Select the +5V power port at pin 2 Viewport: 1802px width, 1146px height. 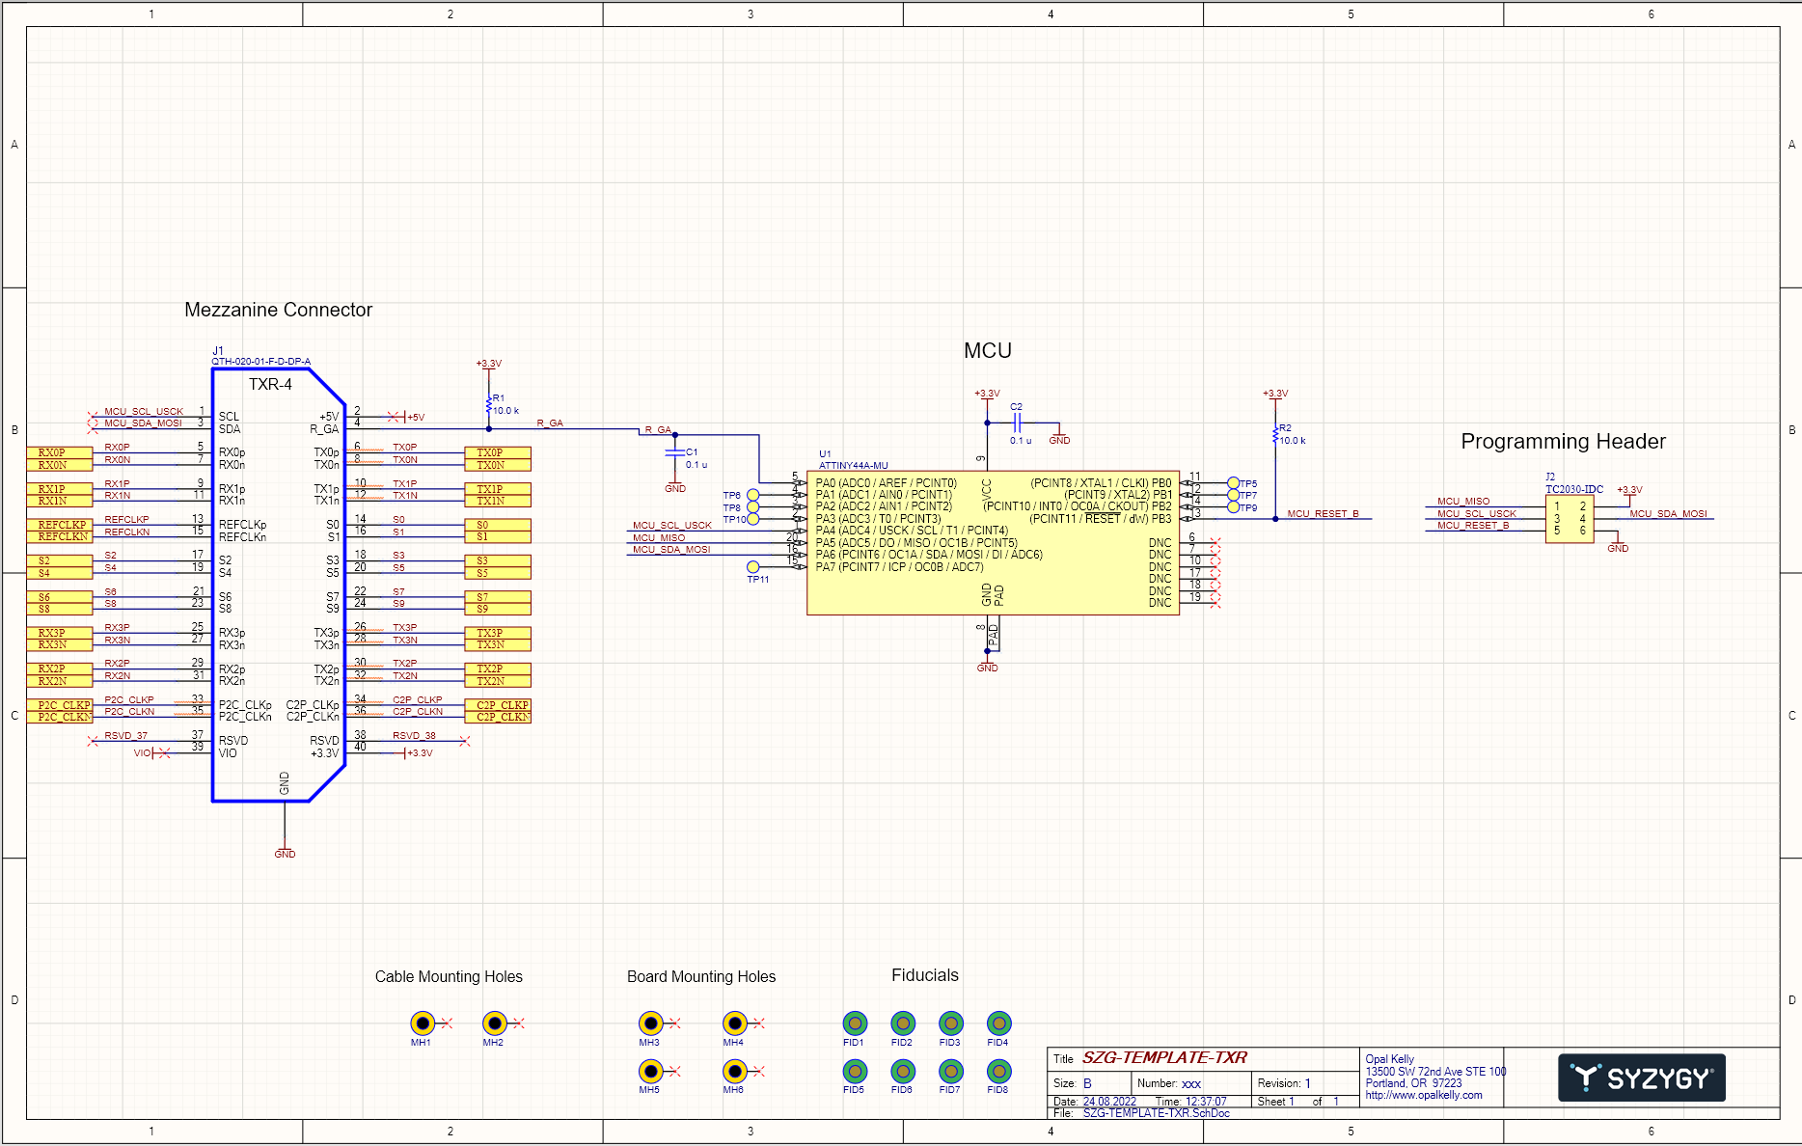414,417
